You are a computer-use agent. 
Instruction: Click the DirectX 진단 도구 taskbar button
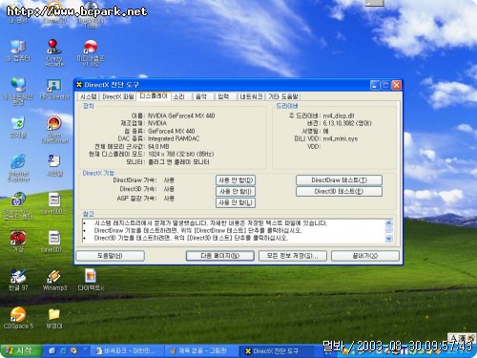(x=276, y=351)
